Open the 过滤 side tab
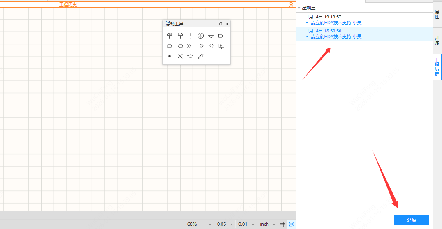This screenshot has height=229, width=442. [437, 40]
